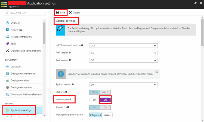Open Python versions learn more notice
The height and width of the screenshot is (122, 204).
(108, 74)
